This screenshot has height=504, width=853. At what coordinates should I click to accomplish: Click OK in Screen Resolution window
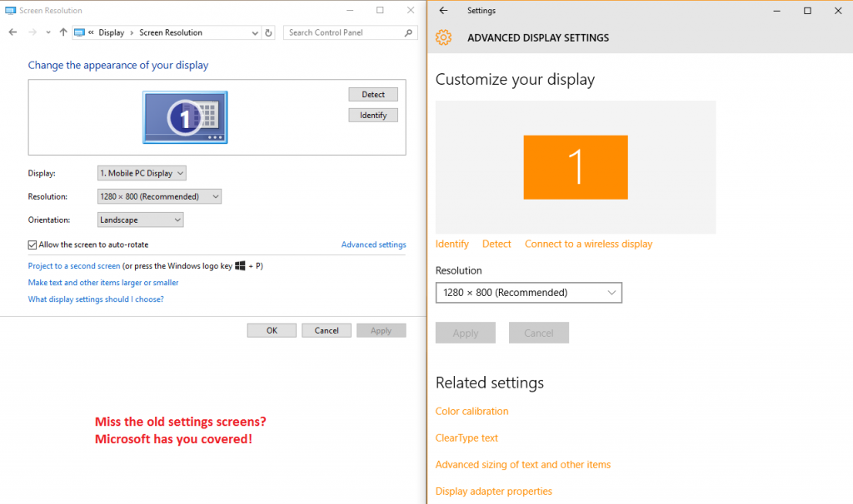pyautogui.click(x=272, y=330)
